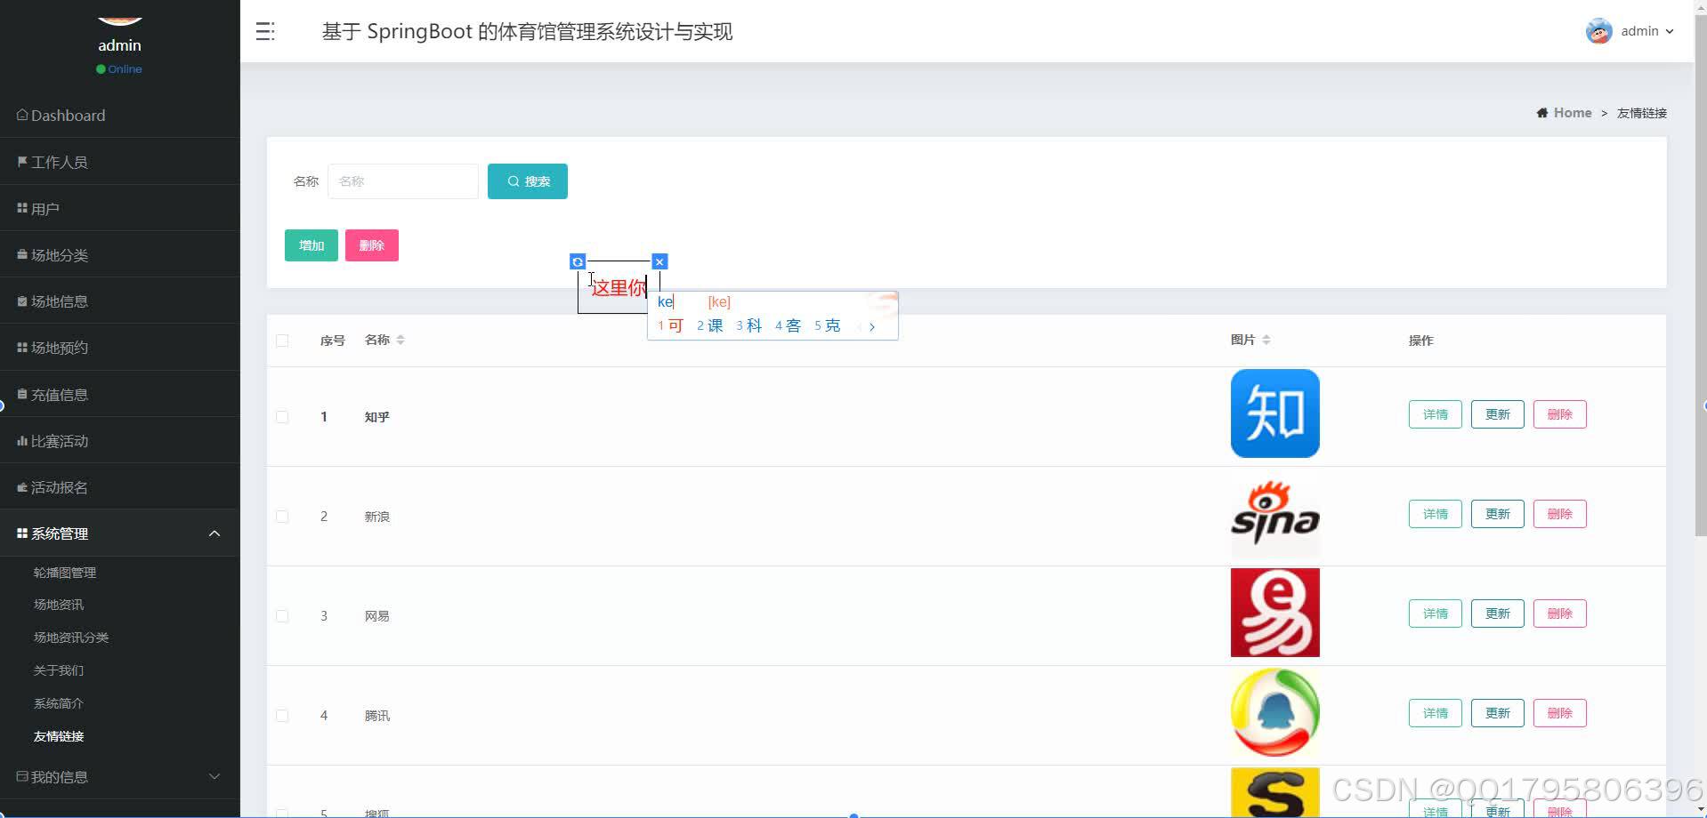Check the row for 腾讯
The width and height of the screenshot is (1707, 818).
click(282, 716)
